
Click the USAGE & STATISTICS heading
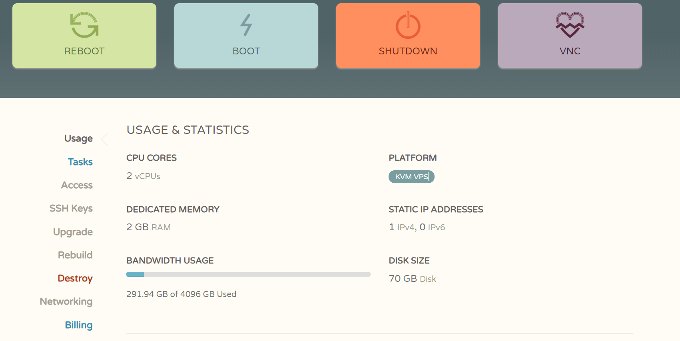coord(187,130)
